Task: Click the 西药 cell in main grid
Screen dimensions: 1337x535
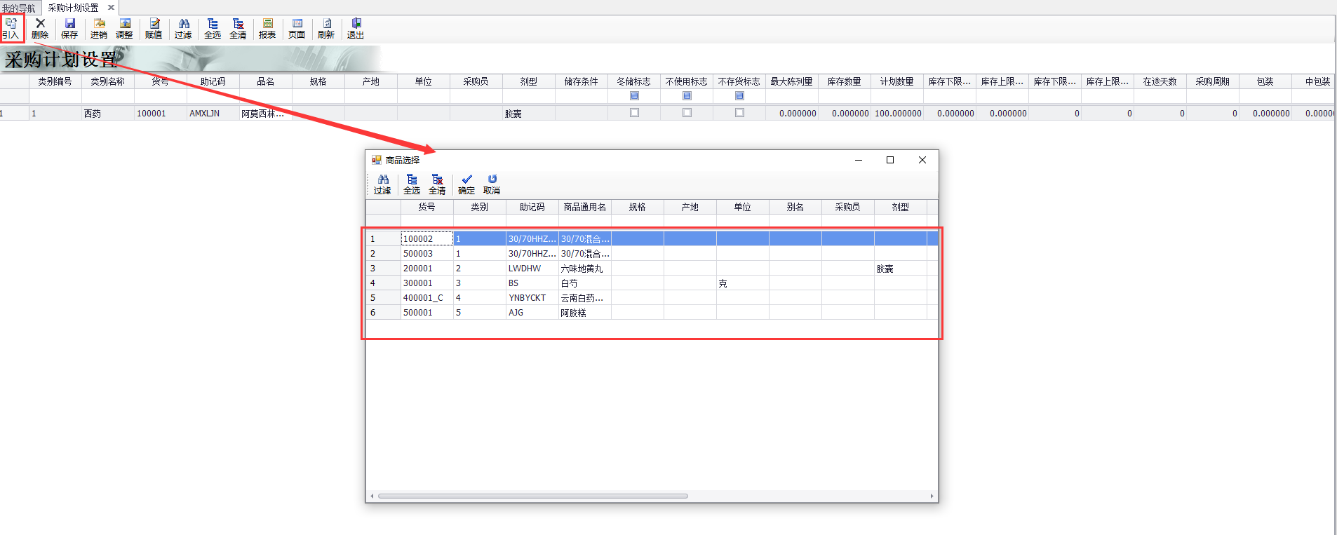Action: 107,113
